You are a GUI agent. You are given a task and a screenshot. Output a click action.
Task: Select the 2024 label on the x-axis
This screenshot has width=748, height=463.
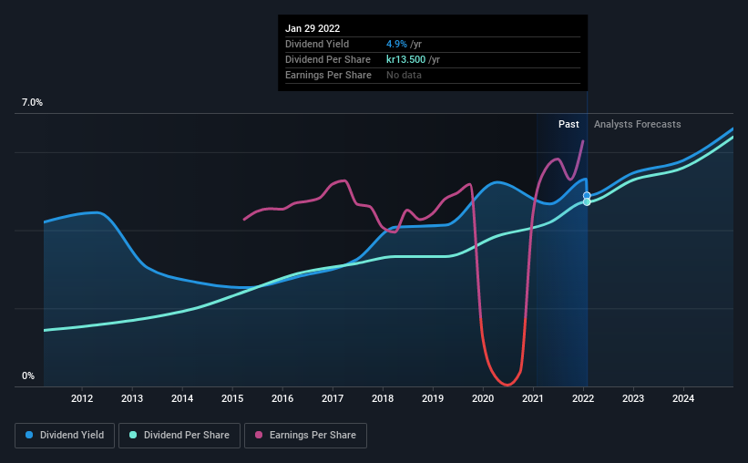click(x=683, y=398)
